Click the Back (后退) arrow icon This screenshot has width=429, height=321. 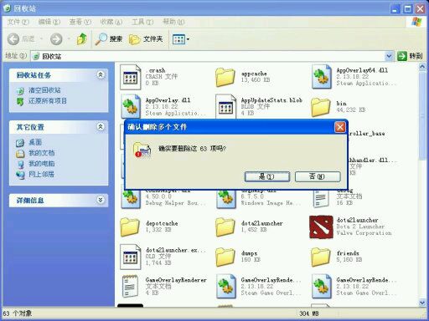pyautogui.click(x=13, y=39)
